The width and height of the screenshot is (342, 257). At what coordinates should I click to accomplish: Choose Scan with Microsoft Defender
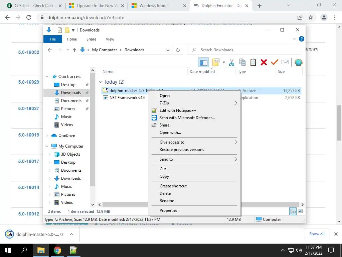point(194,118)
